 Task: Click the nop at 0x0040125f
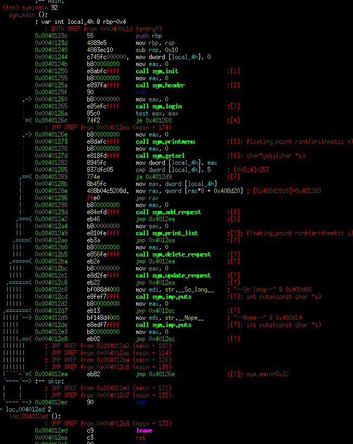pos(140,92)
